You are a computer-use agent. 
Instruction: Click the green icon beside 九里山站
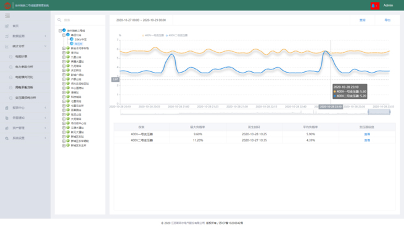coord(68,57)
